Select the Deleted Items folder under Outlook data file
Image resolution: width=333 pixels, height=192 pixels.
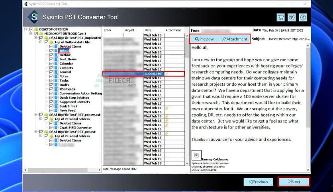[x=70, y=46]
